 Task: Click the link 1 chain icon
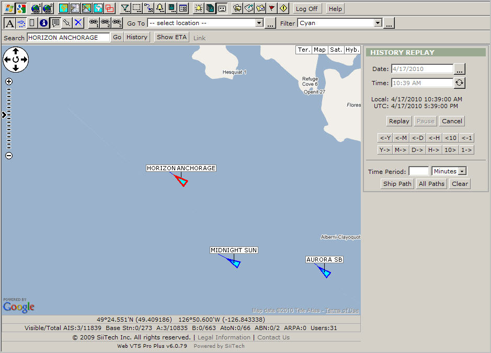[94, 23]
